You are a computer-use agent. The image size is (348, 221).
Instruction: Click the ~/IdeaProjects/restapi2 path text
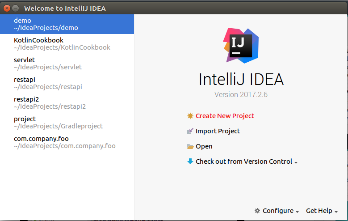pyautogui.click(x=50, y=106)
